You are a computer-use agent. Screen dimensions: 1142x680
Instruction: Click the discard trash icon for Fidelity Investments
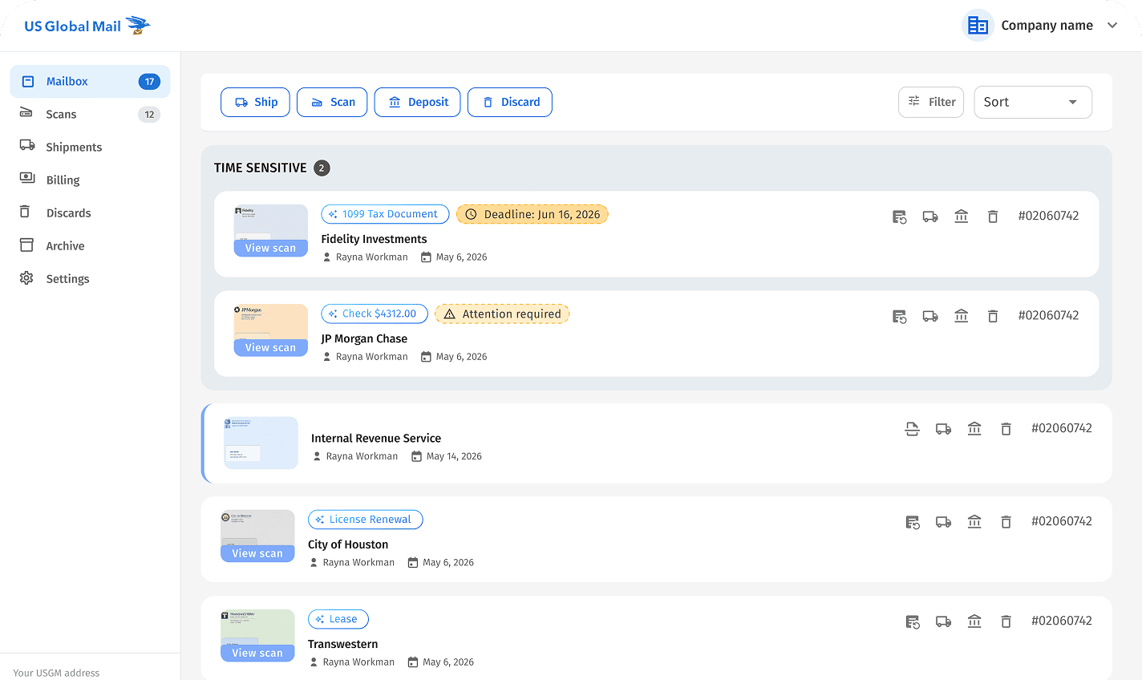coord(993,217)
